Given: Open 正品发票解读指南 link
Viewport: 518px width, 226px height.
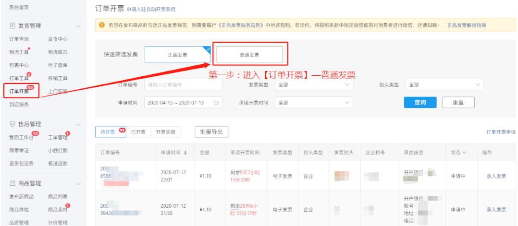Looking at the screenshot, I should coord(467,25).
